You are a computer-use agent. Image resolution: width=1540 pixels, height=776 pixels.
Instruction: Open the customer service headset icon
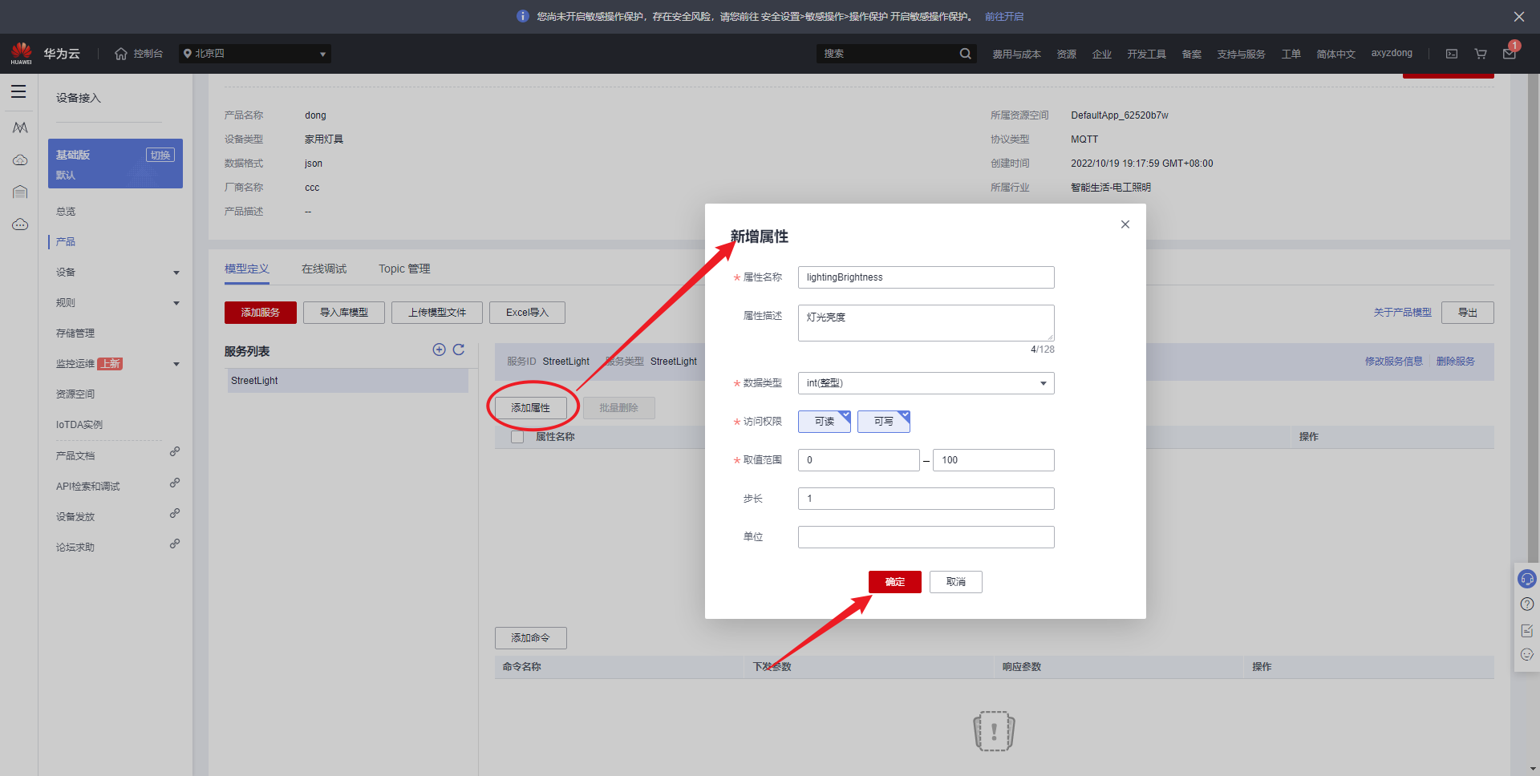tap(1527, 578)
